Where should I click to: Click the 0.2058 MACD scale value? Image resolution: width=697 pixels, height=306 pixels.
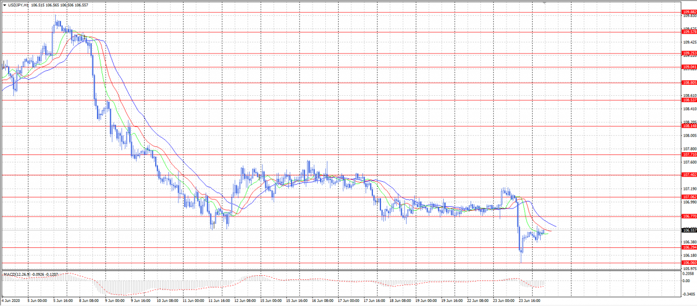point(689,273)
